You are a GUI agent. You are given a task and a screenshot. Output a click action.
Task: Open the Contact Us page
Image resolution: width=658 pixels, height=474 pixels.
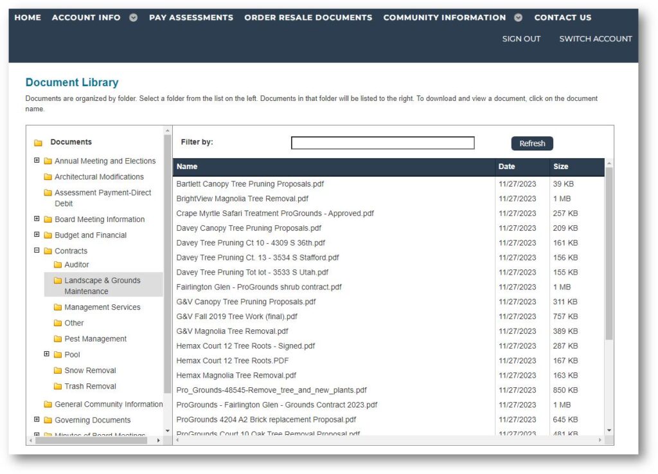click(x=563, y=17)
